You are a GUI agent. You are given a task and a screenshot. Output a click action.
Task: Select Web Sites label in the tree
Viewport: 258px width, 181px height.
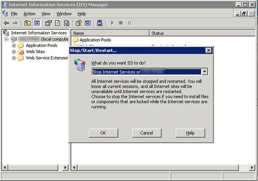35,52
